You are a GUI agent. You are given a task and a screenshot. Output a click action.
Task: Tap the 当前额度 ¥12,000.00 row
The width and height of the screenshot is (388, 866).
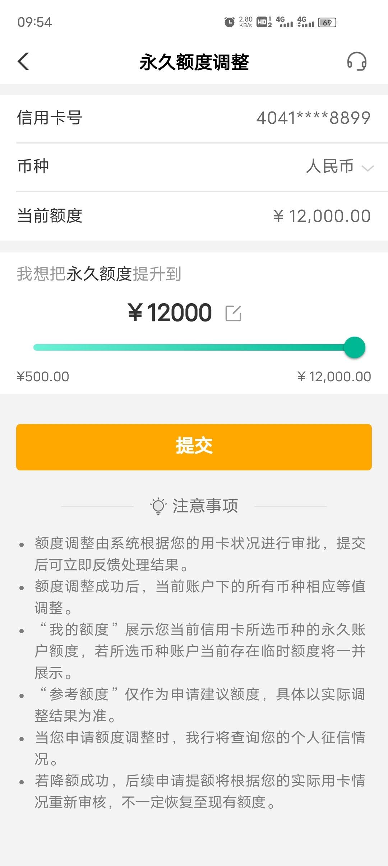(194, 216)
